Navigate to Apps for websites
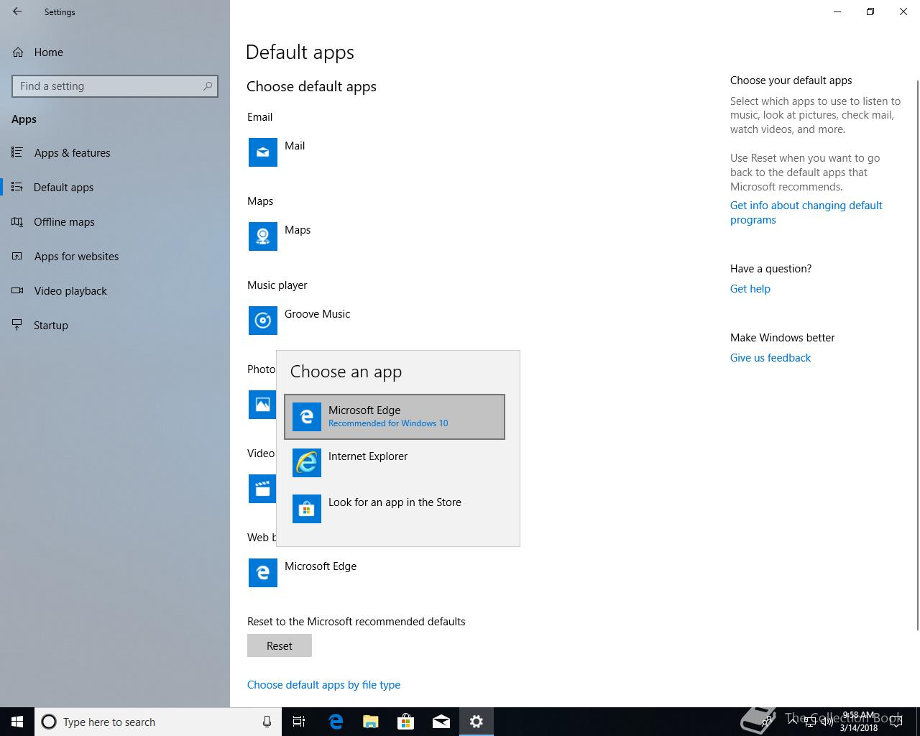The image size is (920, 736). pyautogui.click(x=76, y=257)
